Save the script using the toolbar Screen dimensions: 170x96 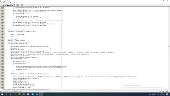coord(5,5)
